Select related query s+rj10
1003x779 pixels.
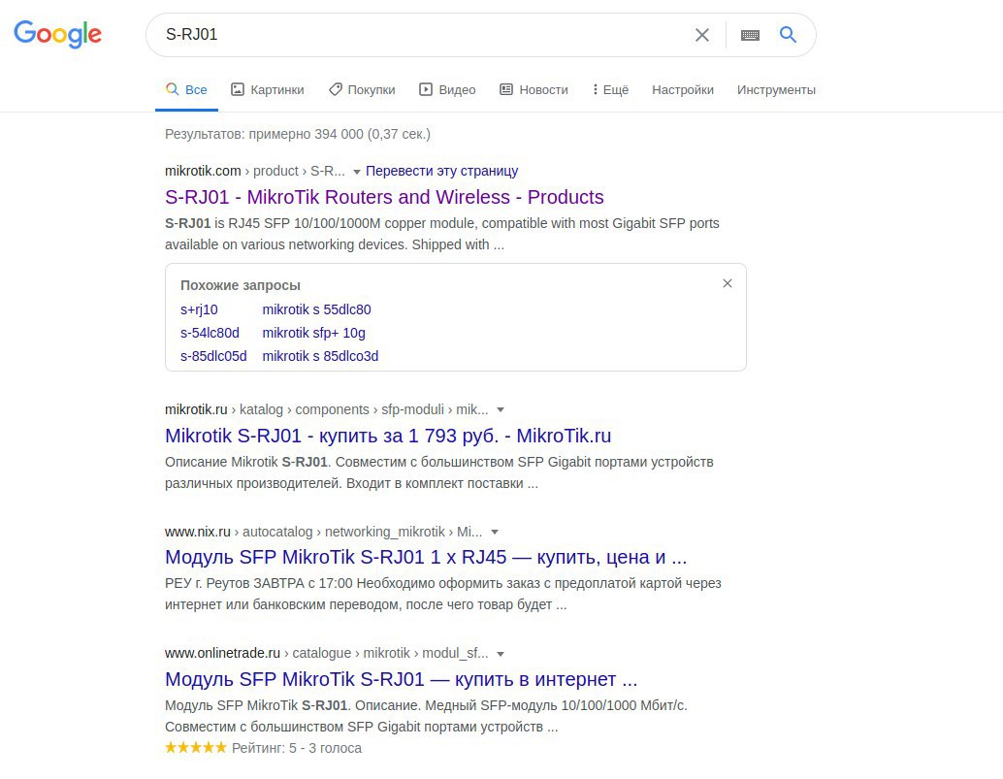(x=199, y=309)
